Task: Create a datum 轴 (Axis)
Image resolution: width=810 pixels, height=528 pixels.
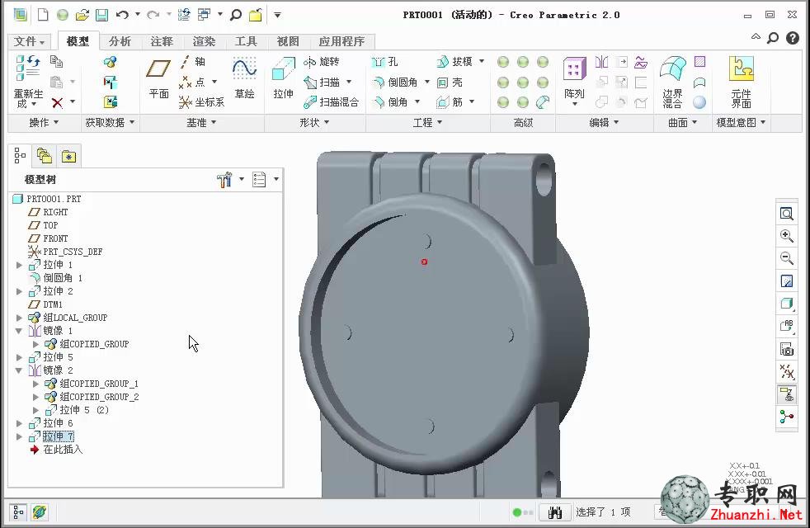Action: tap(192, 62)
